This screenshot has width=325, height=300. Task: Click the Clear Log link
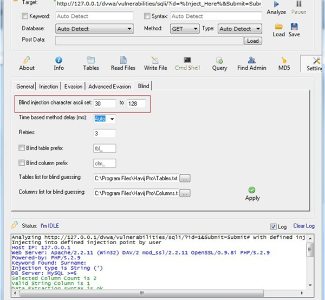pyautogui.click(x=303, y=226)
